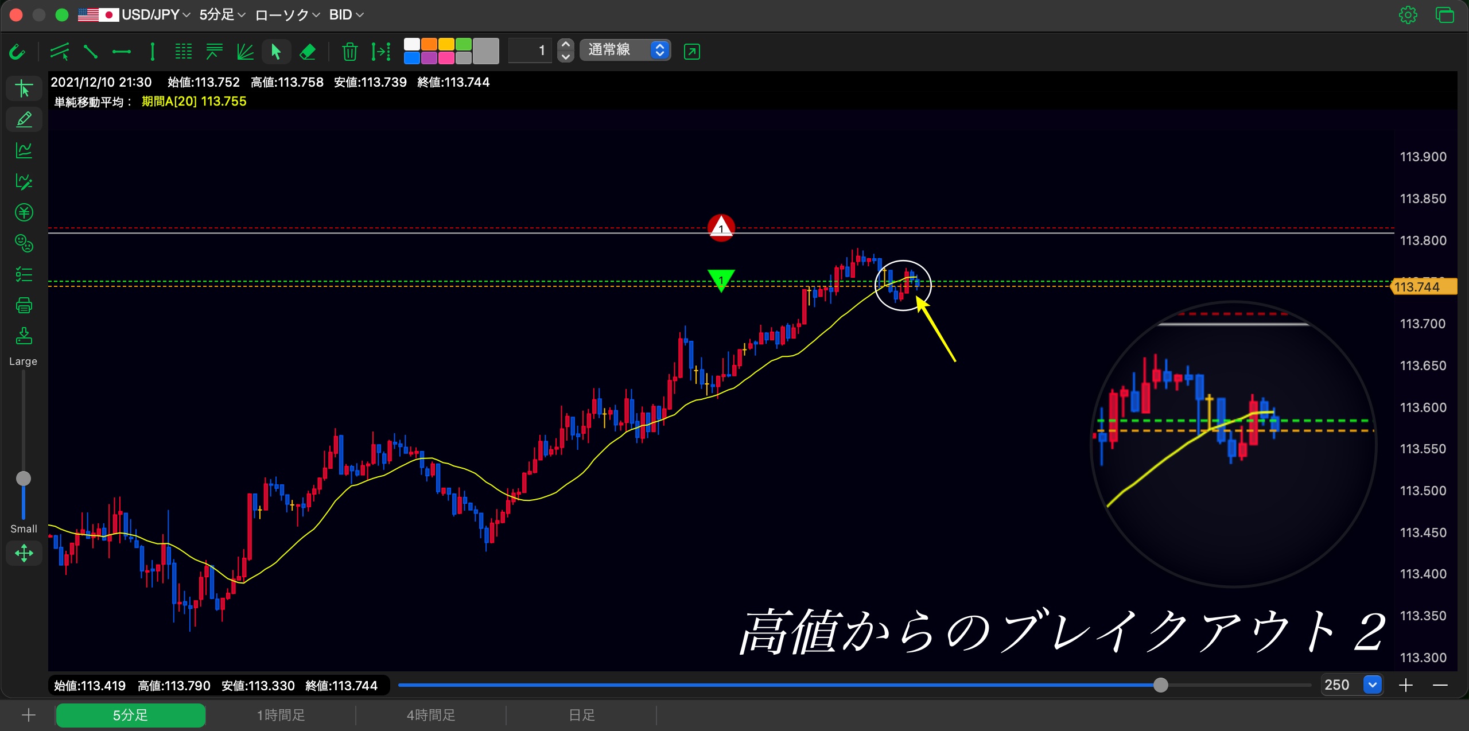Click the plus zoom button near 250

coord(1405,685)
